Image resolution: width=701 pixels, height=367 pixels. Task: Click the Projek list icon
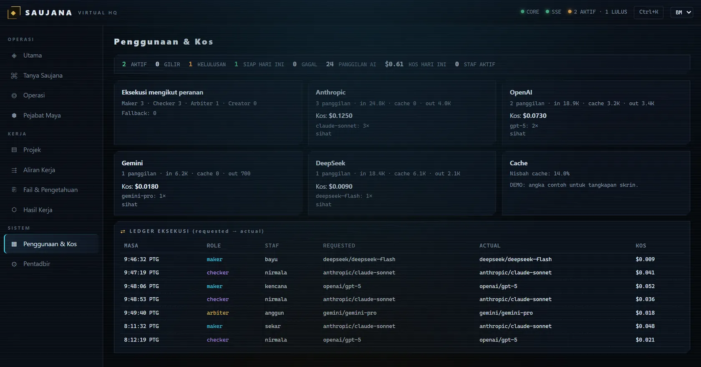[14, 150]
